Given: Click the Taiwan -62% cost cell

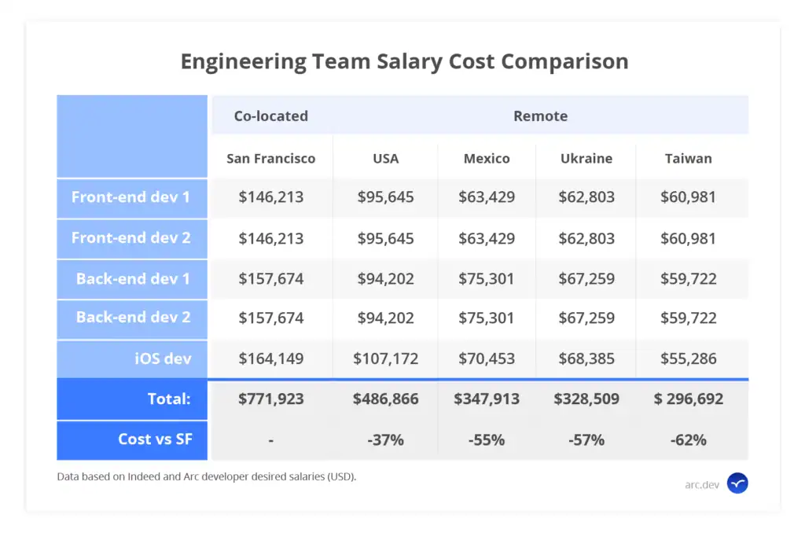Looking at the screenshot, I should 688,440.
